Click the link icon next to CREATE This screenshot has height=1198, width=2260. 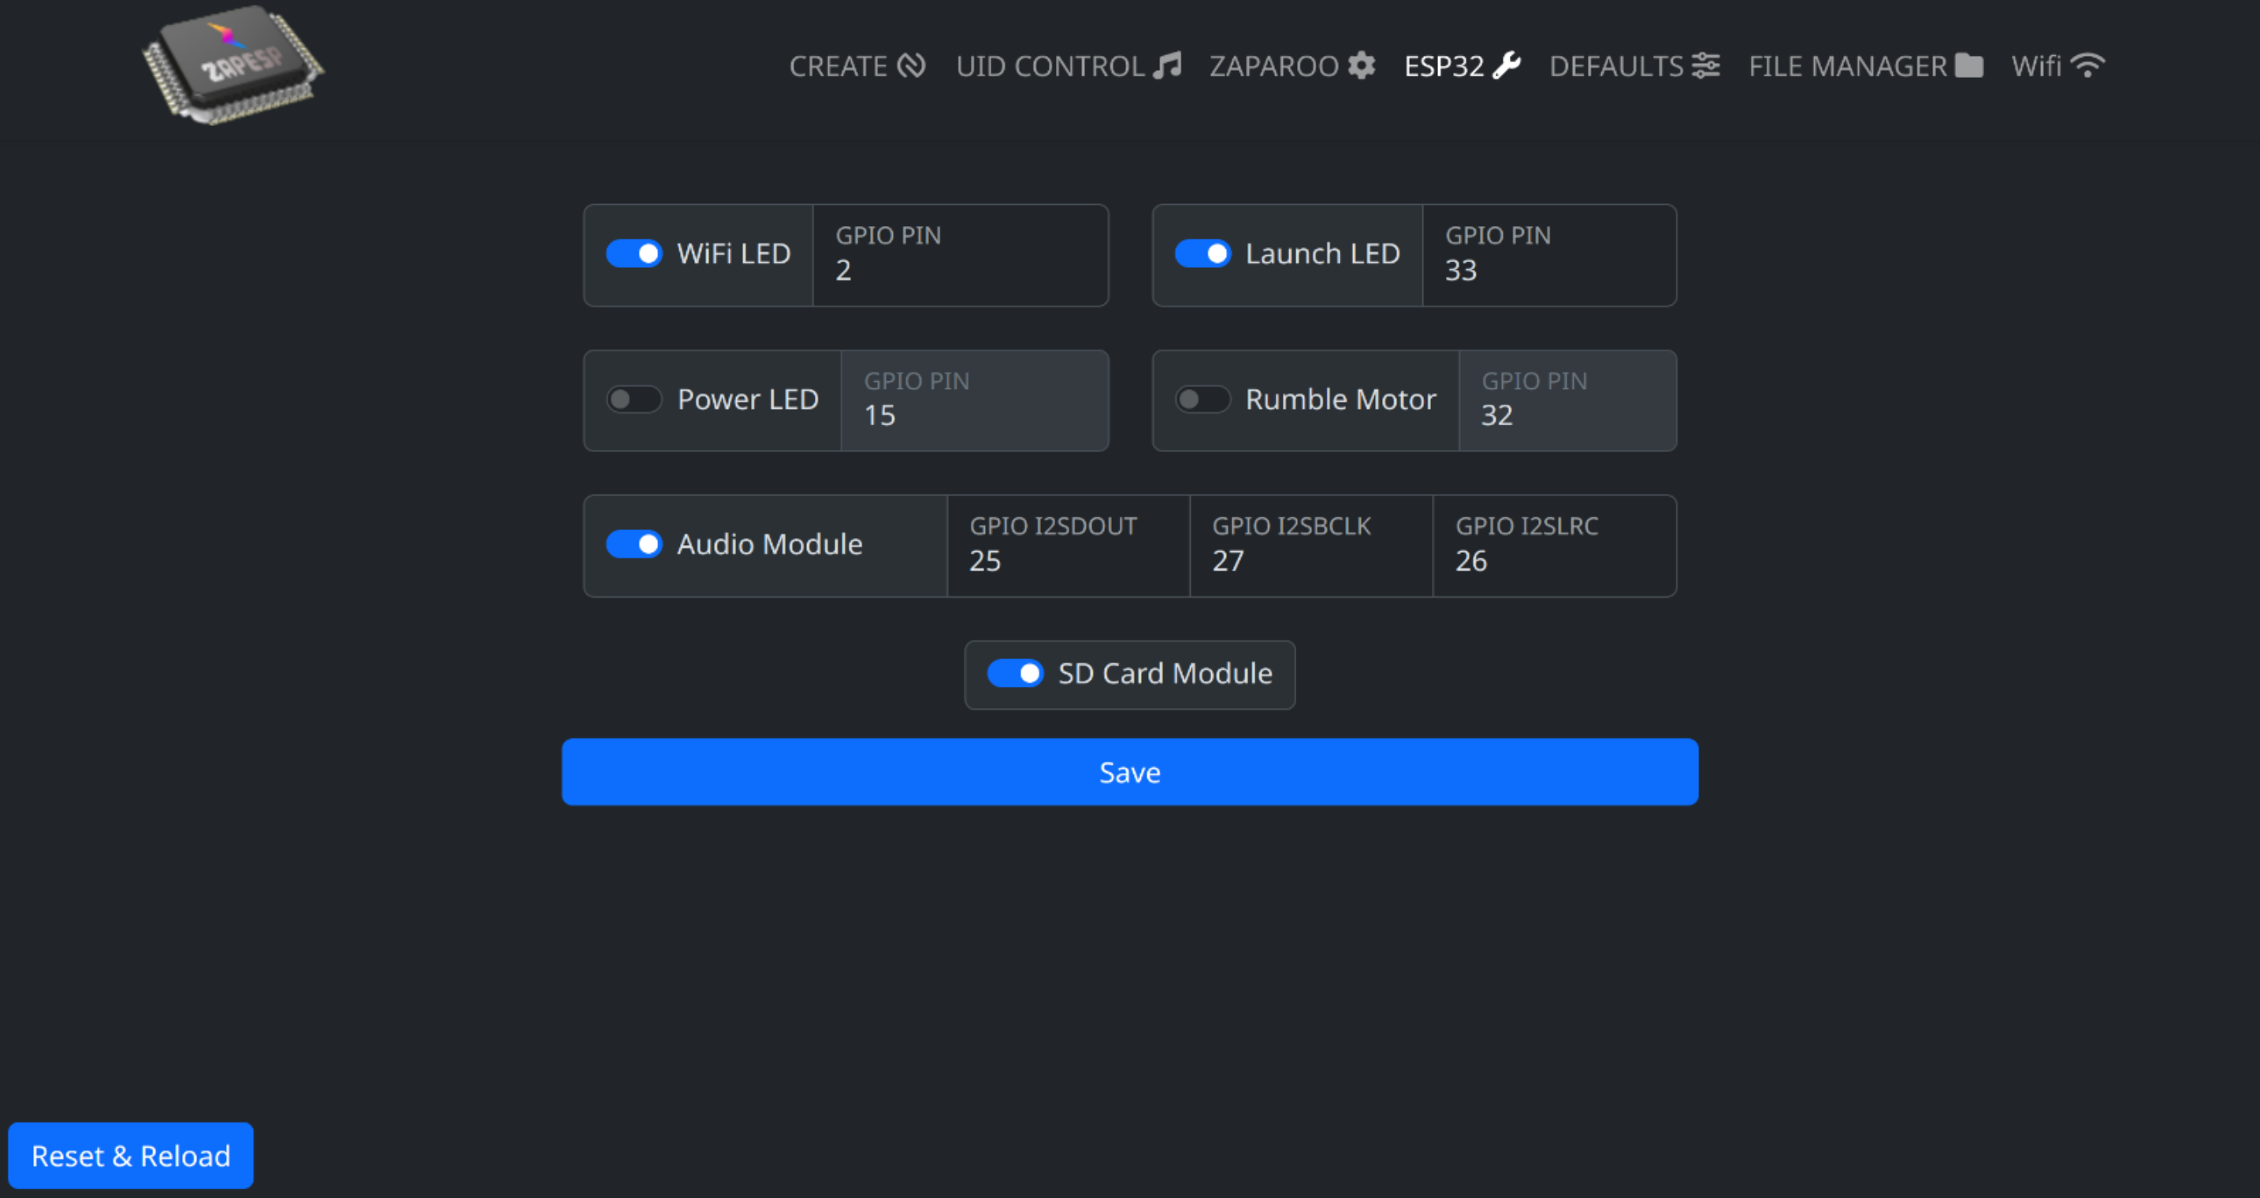(x=913, y=65)
